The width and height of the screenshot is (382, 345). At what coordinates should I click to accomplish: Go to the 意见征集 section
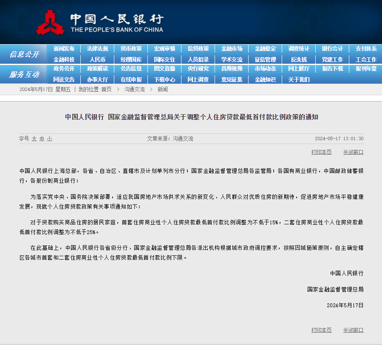(x=231, y=79)
